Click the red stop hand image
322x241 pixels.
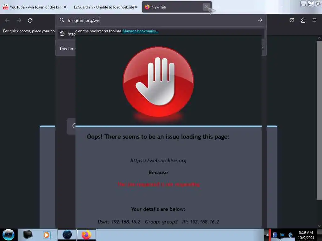(x=158, y=82)
